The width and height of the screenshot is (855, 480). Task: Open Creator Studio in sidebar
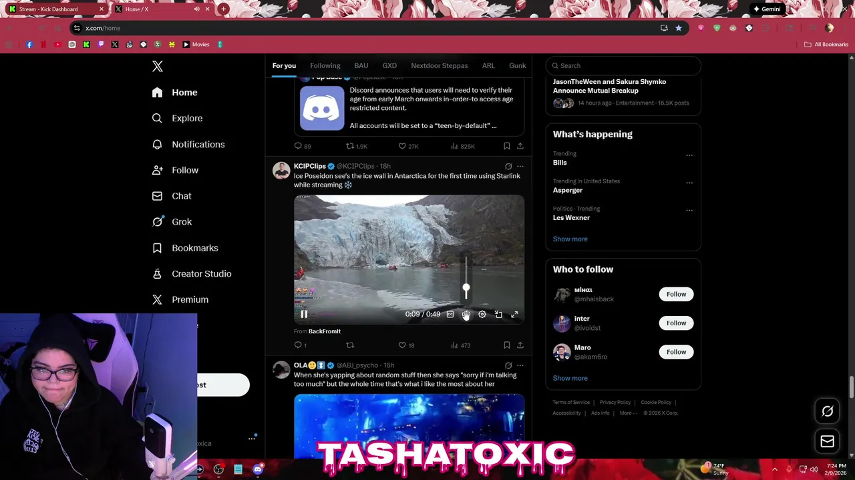pos(192,274)
